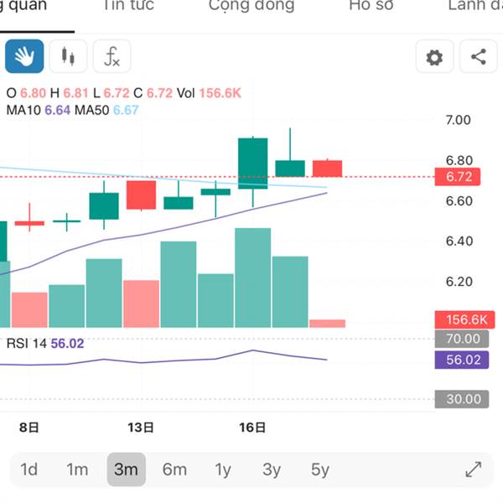Click the share icon
The image size is (503, 503).
(x=478, y=57)
